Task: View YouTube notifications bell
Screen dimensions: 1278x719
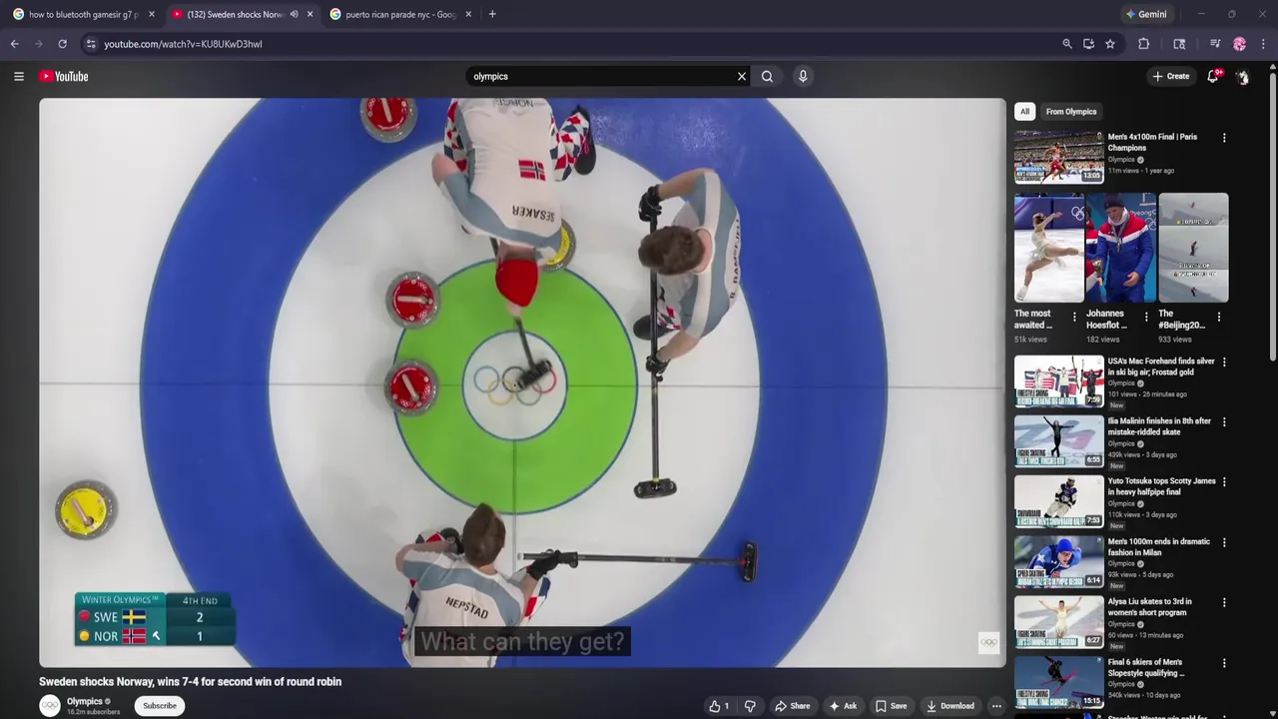Action: [x=1213, y=76]
